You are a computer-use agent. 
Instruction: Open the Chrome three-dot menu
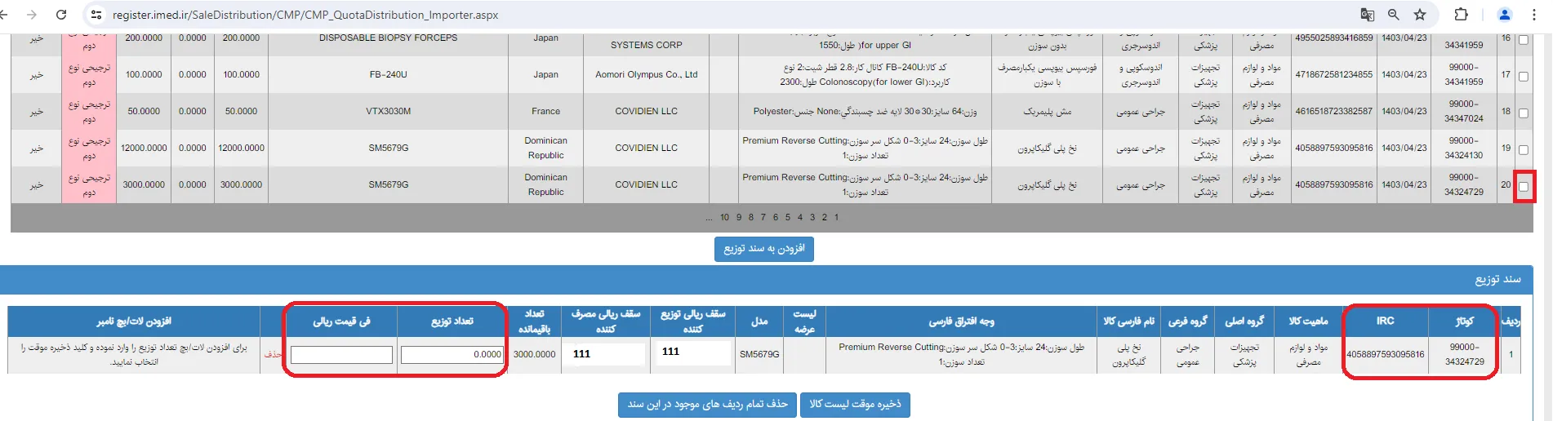point(1534,15)
